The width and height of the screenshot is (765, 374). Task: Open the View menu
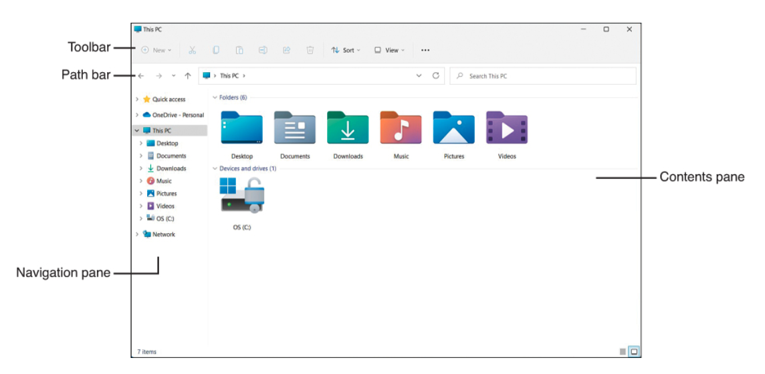point(389,50)
